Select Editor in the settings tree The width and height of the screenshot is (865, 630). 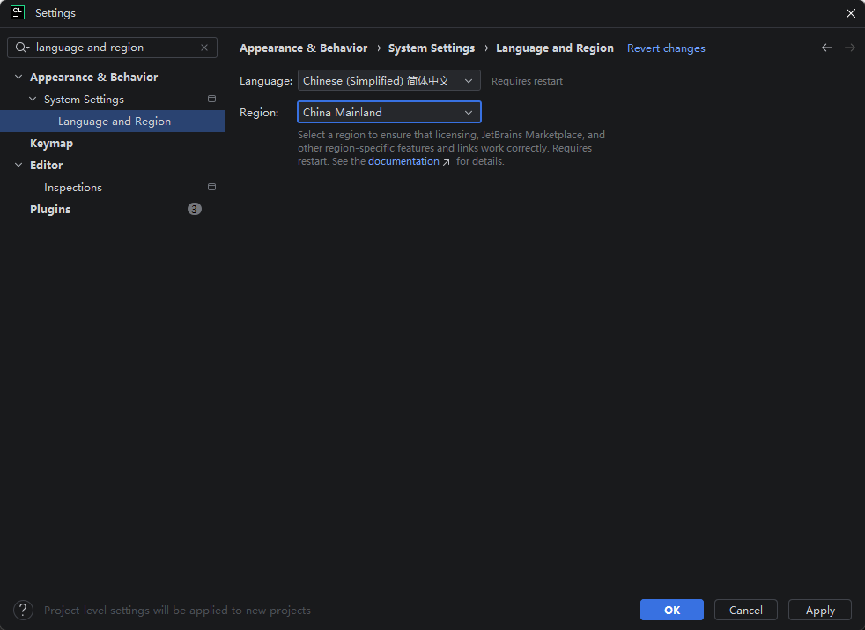click(x=47, y=166)
